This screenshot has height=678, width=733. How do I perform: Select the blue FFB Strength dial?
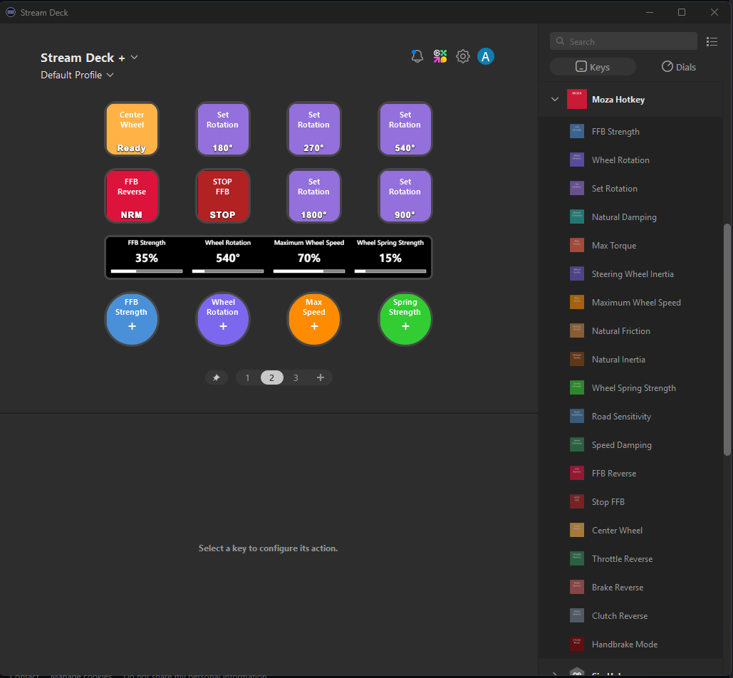(132, 319)
